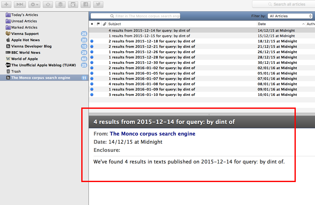Viewport: 315px width, 205px height.
Task: Open the BBC World News feed
Action: 26,53
